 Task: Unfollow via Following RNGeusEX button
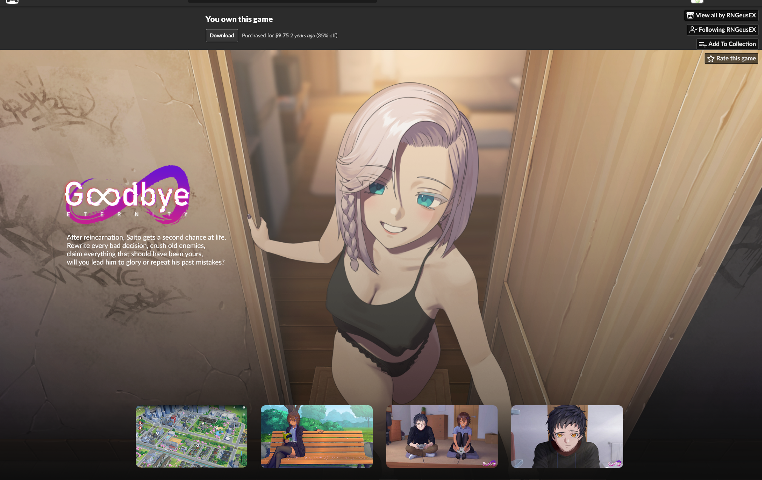pyautogui.click(x=727, y=30)
